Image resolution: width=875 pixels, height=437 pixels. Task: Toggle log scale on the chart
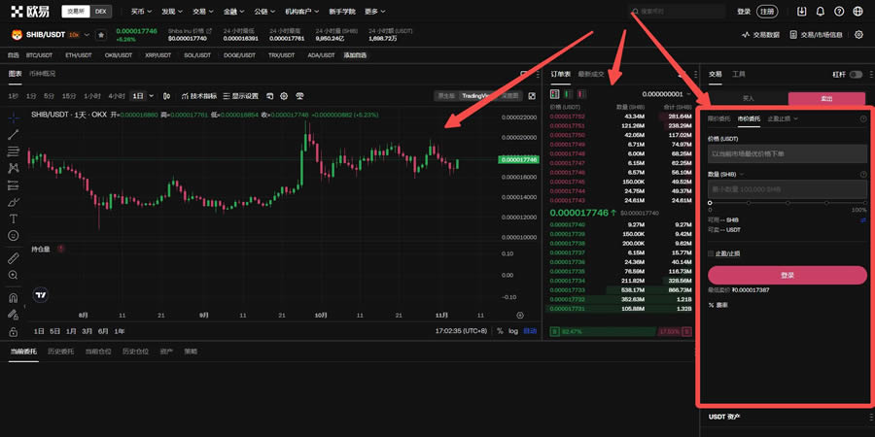pos(513,331)
